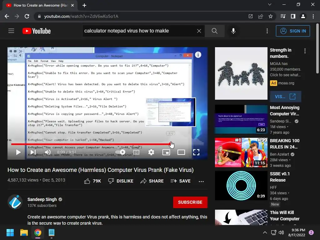Open the notification center badge
320x240 pixels.
[311, 232]
